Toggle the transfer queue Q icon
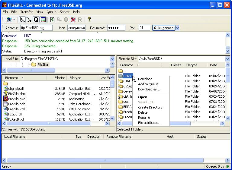232x170 pixels. pyautogui.click(x=36, y=20)
